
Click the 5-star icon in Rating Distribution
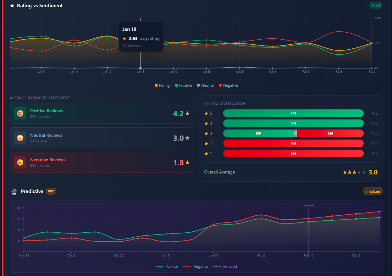pos(207,113)
